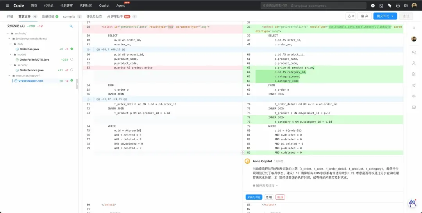Click Aone Copilot avatar icon
This screenshot has height=213, width=422.
click(x=247, y=161)
